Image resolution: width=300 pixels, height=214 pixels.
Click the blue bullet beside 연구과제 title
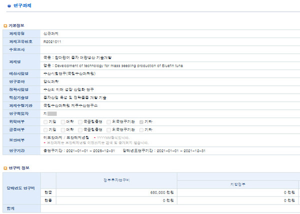tap(9, 6)
